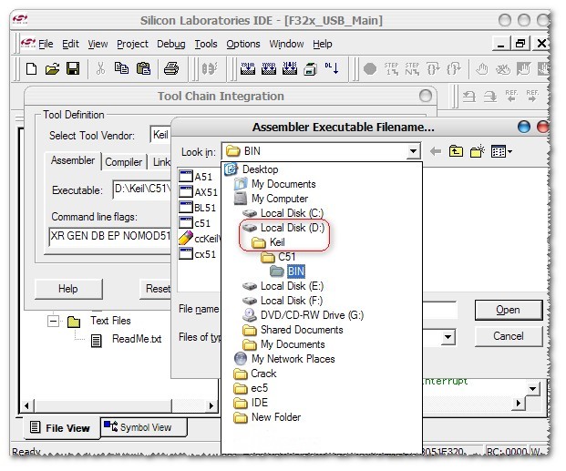Select Local Disk (C:) in list
566x471 pixels.
point(292,213)
